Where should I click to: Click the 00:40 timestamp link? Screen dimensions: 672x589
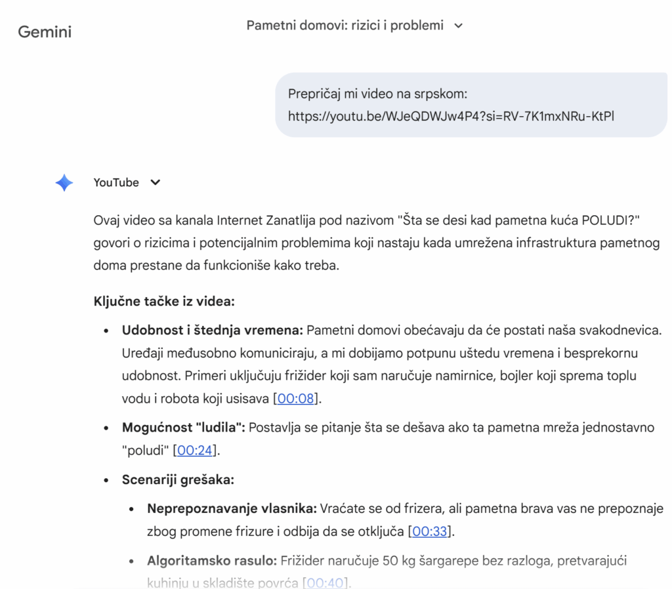(x=326, y=582)
